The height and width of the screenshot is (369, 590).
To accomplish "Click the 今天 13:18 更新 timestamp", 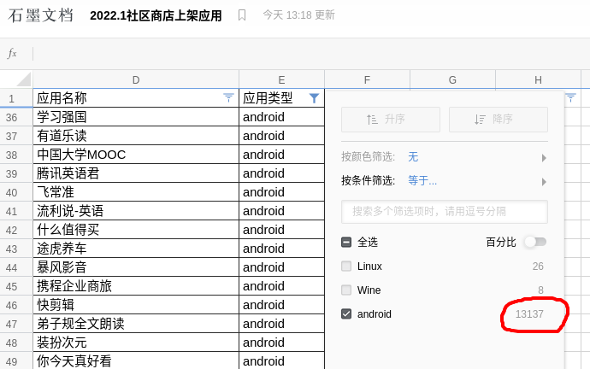I will point(298,15).
